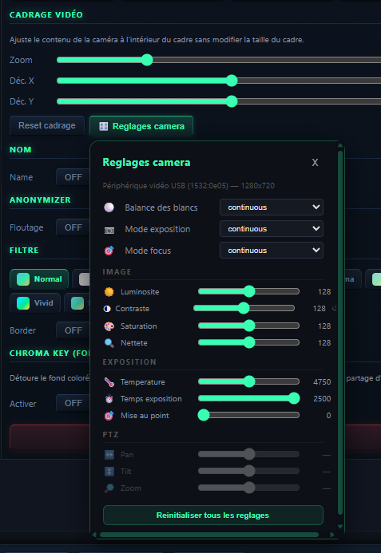This screenshot has width=381, height=553.
Task: Select the Vivid filter
Action: [x=35, y=303]
